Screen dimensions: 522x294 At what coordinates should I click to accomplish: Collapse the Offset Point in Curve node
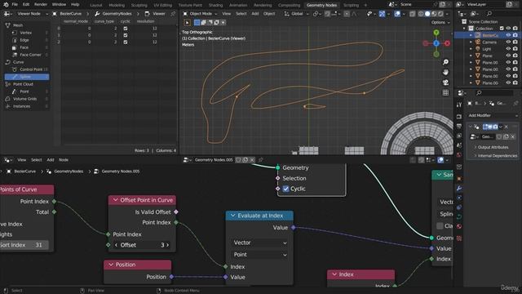(115, 200)
